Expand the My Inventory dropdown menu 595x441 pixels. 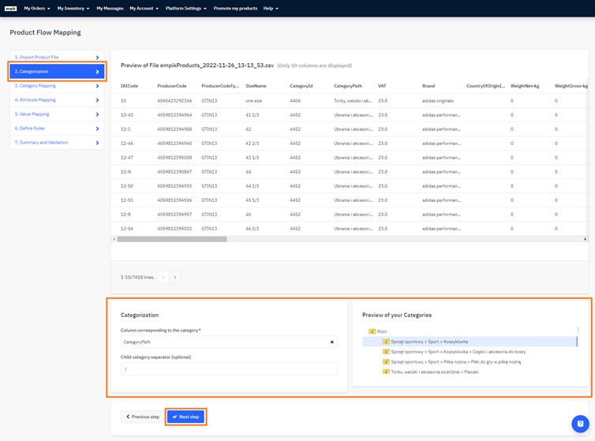pyautogui.click(x=73, y=9)
